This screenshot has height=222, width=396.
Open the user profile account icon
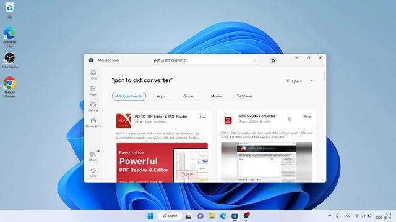(x=273, y=60)
